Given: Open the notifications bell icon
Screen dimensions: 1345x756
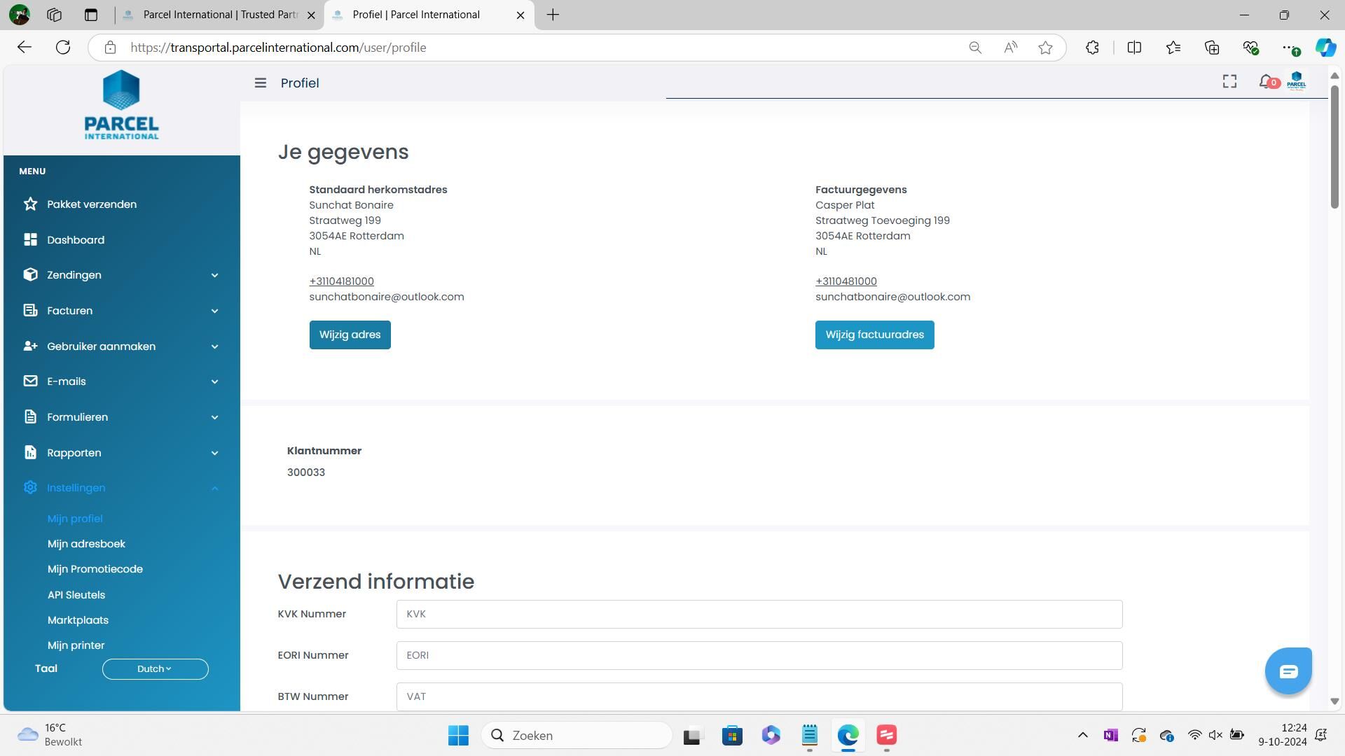Looking at the screenshot, I should 1265,82.
